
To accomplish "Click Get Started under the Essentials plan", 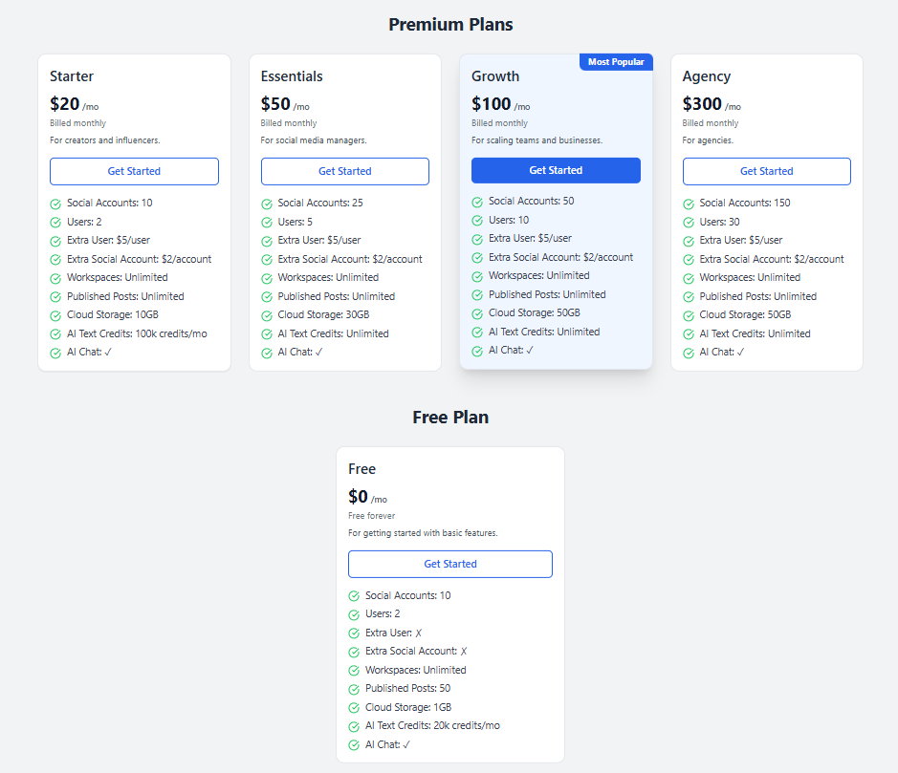I will 344,171.
